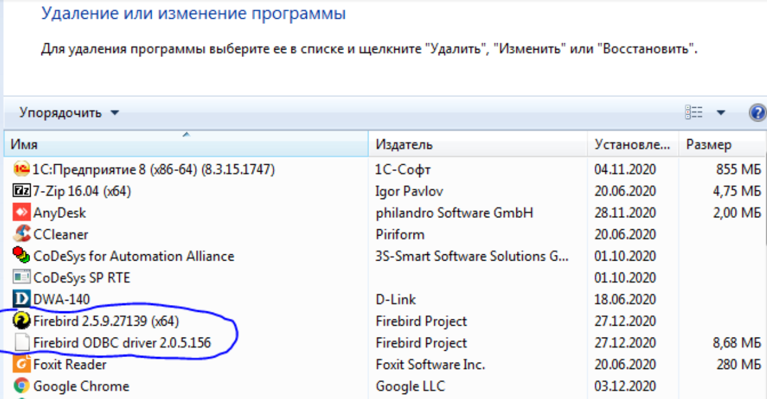Select 7-Zip 16.04 (x64) entry
Screen dimensions: 767x399
(82, 191)
